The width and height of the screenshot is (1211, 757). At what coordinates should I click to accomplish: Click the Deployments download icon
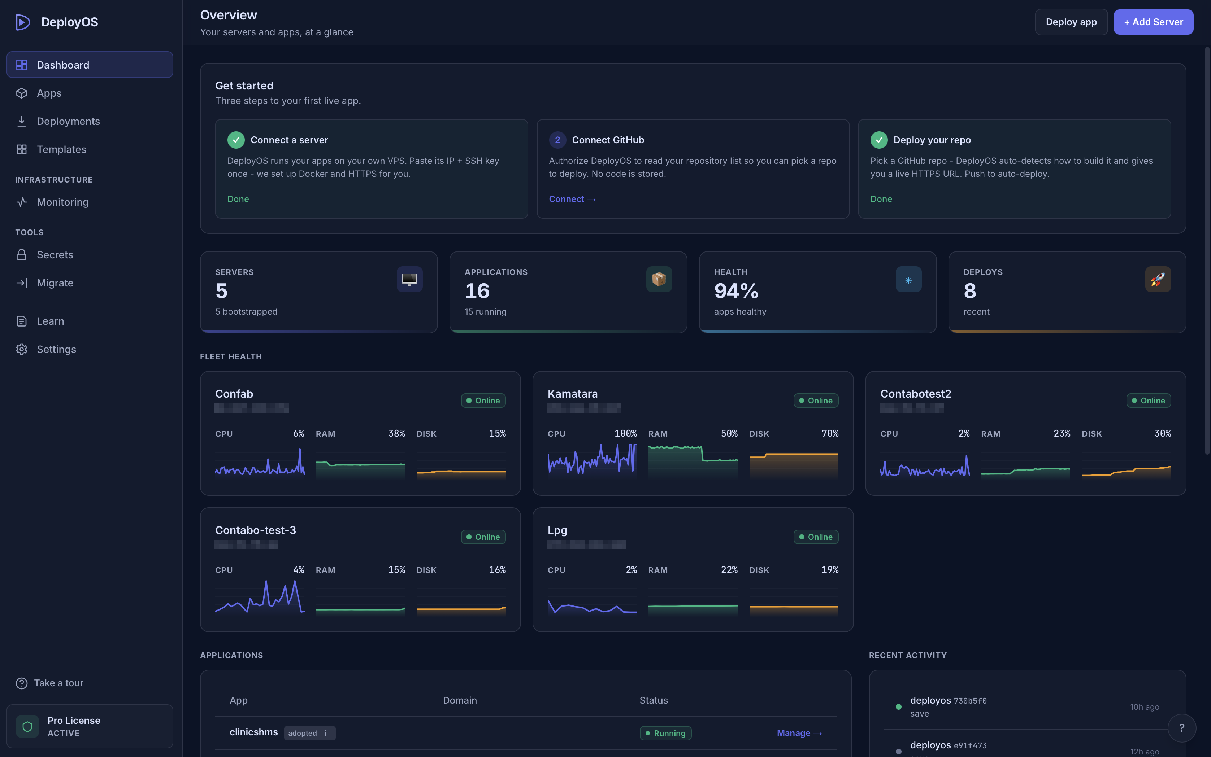tap(22, 121)
